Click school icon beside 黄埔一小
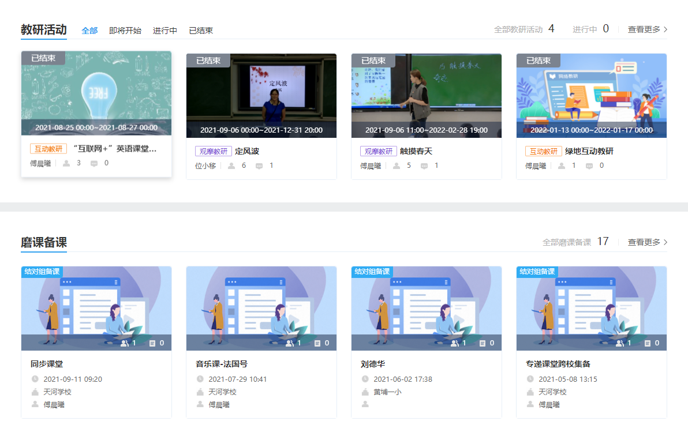The image size is (688, 440). coord(365,392)
